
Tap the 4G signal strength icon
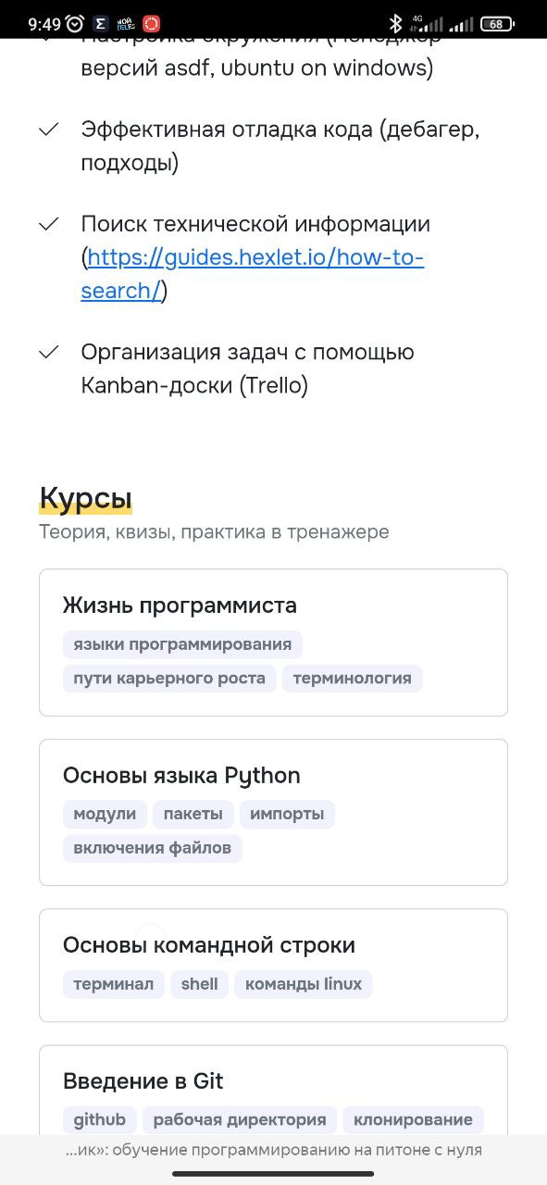pyautogui.click(x=427, y=24)
